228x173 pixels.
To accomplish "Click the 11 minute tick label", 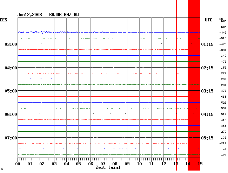I will pos(152,164).
